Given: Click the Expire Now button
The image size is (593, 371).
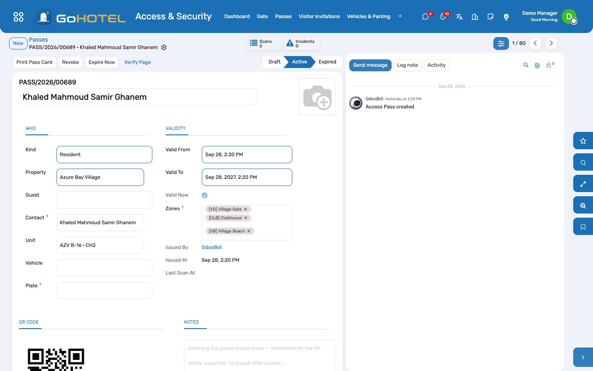Looking at the screenshot, I should pyautogui.click(x=102, y=62).
